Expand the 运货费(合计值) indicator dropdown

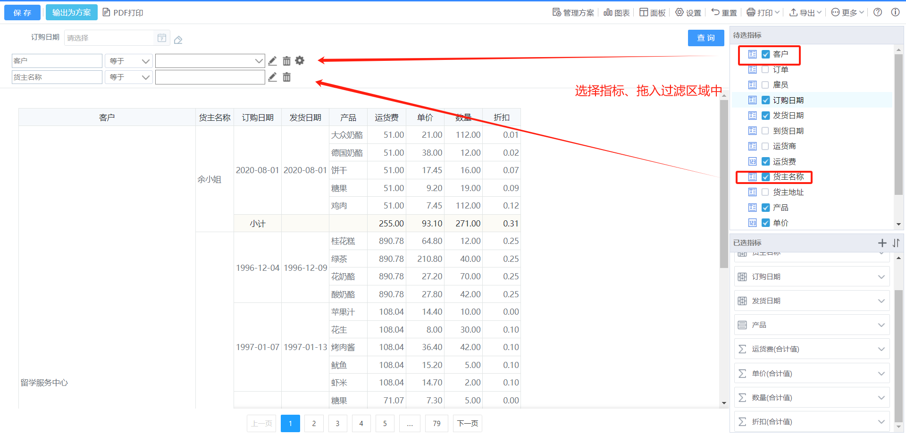pos(881,349)
